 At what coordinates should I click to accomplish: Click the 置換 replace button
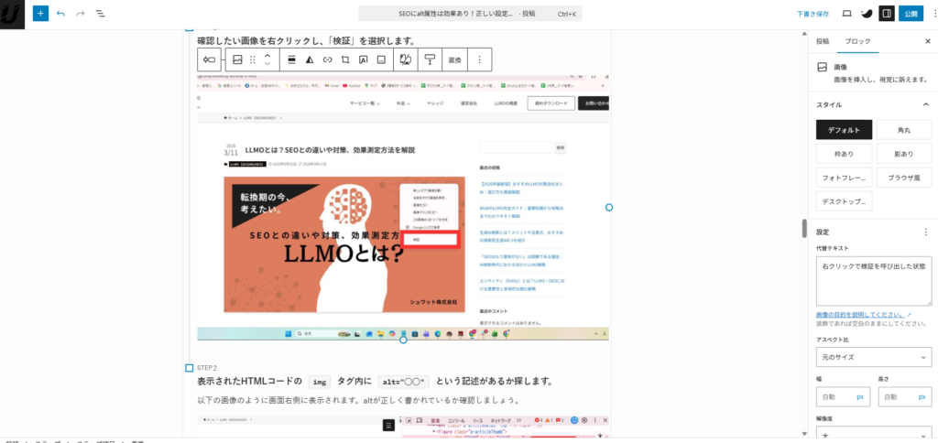tap(454, 59)
